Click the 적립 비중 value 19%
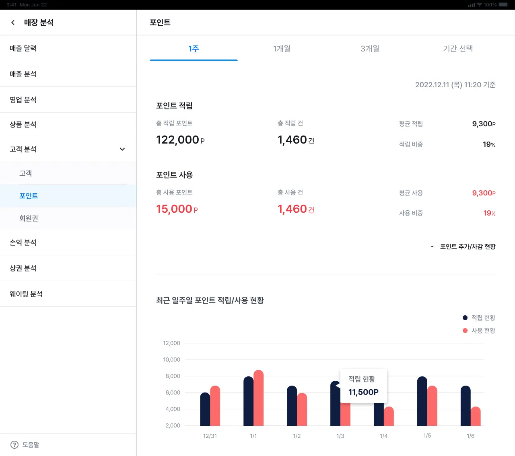515x456 pixels. pos(489,144)
